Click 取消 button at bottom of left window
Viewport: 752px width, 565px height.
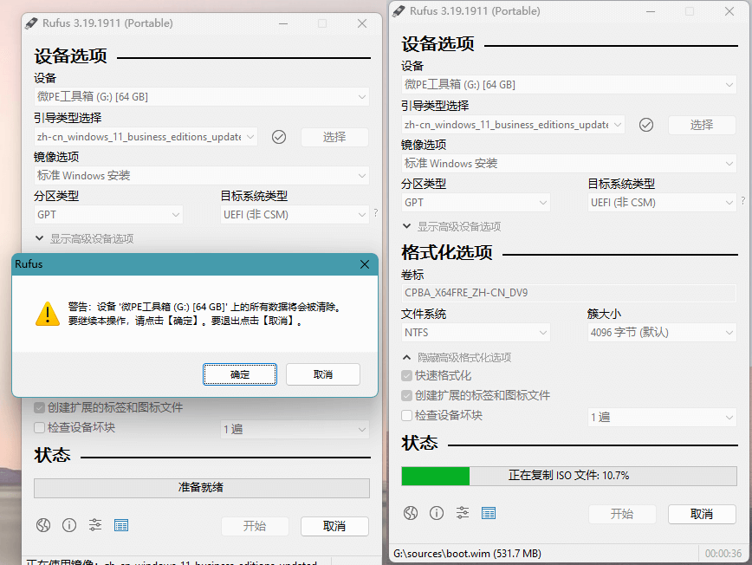click(334, 526)
